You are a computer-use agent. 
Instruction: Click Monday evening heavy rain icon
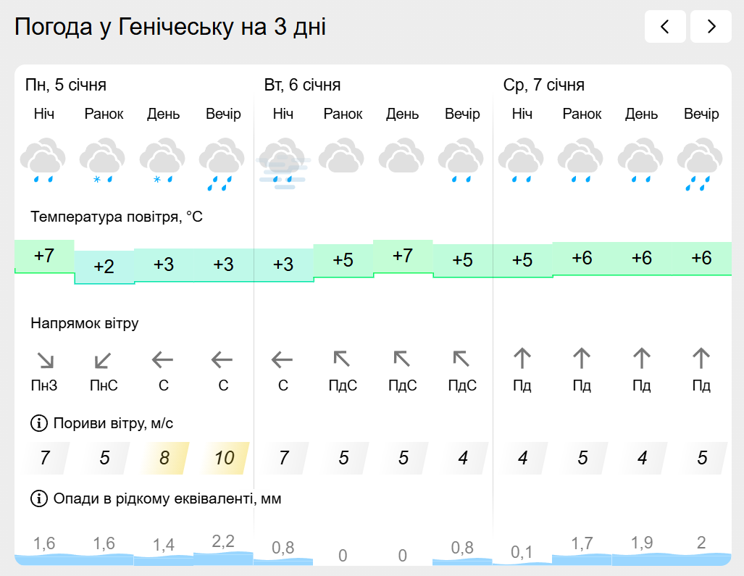(x=223, y=164)
